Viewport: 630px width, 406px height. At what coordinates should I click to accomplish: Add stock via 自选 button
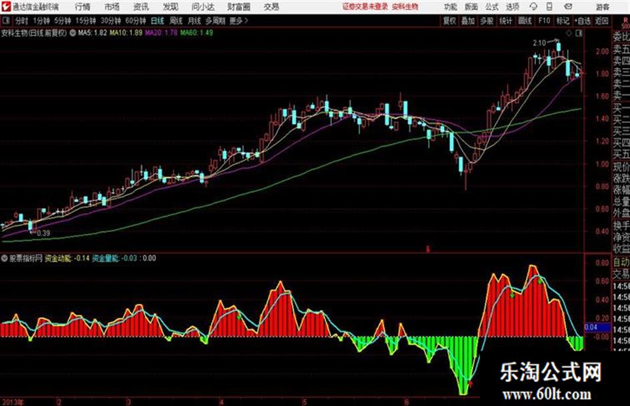pyautogui.click(x=582, y=21)
